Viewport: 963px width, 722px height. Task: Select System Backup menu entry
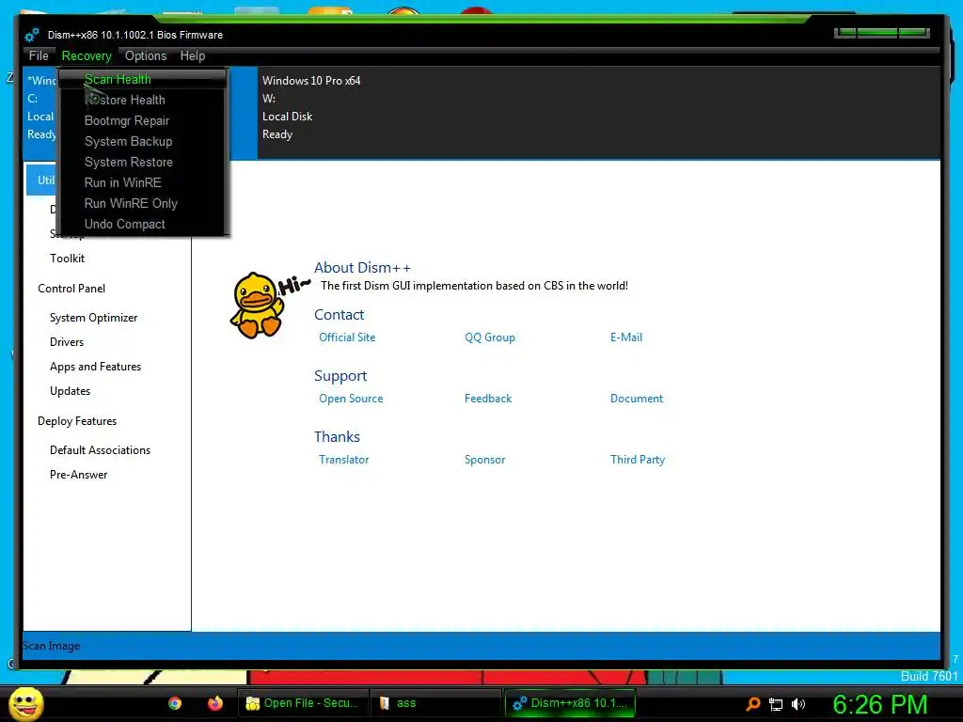pos(143,142)
